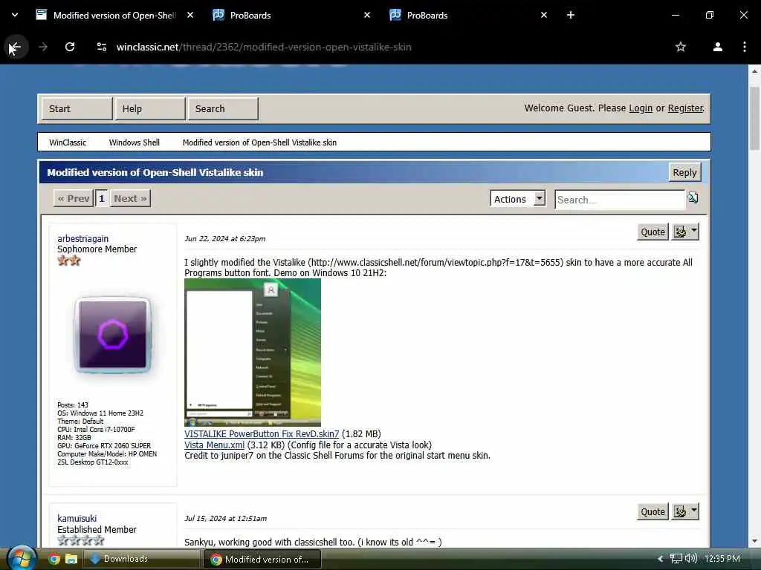Viewport: 761px width, 570px height.
Task: Select page 1 in pagination
Action: pyautogui.click(x=101, y=198)
